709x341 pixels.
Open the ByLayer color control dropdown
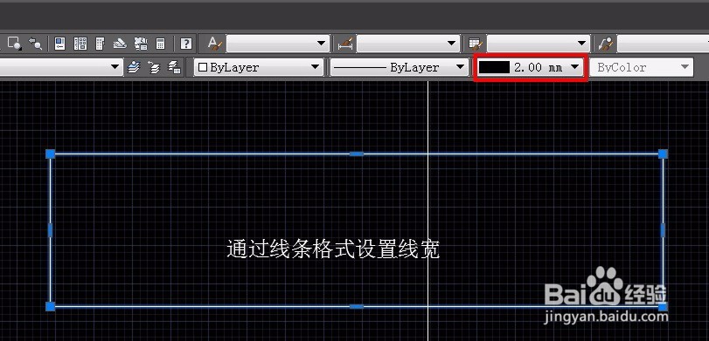click(259, 68)
